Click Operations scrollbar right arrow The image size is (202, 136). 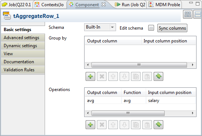point(193,113)
